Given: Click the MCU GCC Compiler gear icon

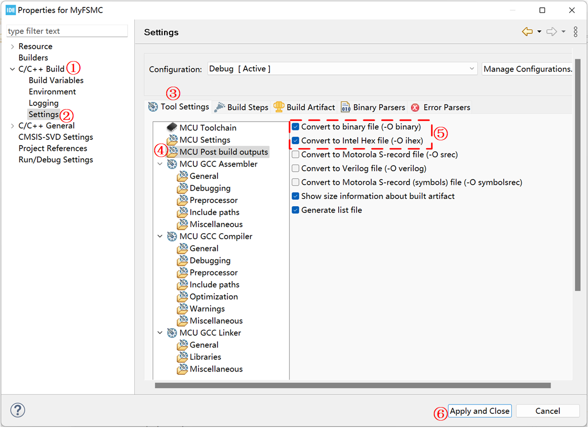Looking at the screenshot, I should 171,236.
